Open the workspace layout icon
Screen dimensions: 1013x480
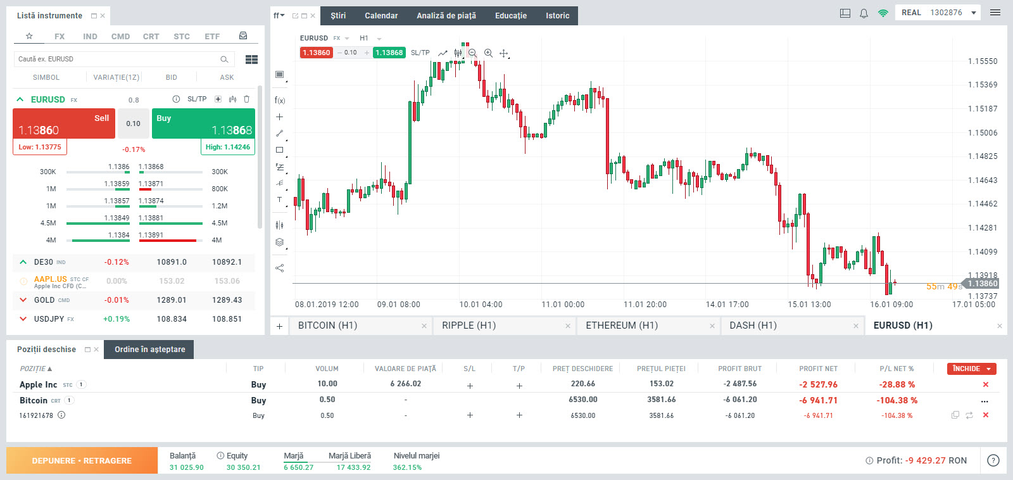pyautogui.click(x=845, y=13)
